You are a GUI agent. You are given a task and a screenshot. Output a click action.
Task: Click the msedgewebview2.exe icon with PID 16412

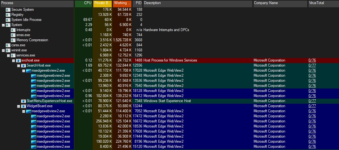[34, 96]
